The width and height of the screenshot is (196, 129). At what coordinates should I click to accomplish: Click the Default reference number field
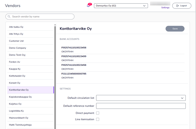pos(141,106)
